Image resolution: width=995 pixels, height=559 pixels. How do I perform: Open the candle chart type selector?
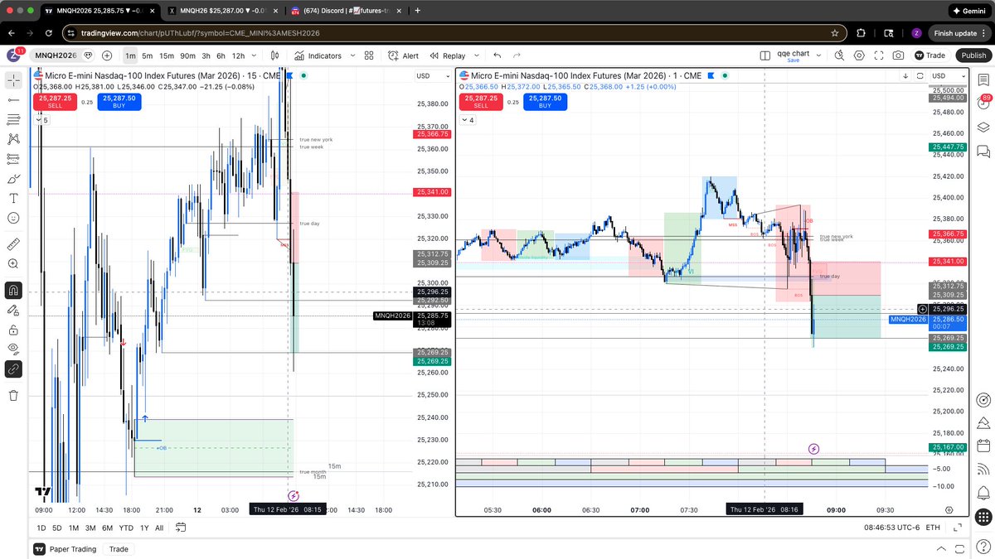pos(275,55)
